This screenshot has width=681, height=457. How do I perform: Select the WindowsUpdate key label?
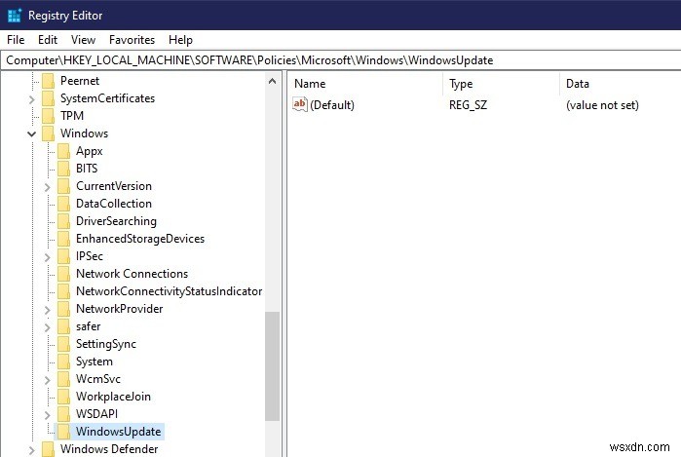[119, 432]
